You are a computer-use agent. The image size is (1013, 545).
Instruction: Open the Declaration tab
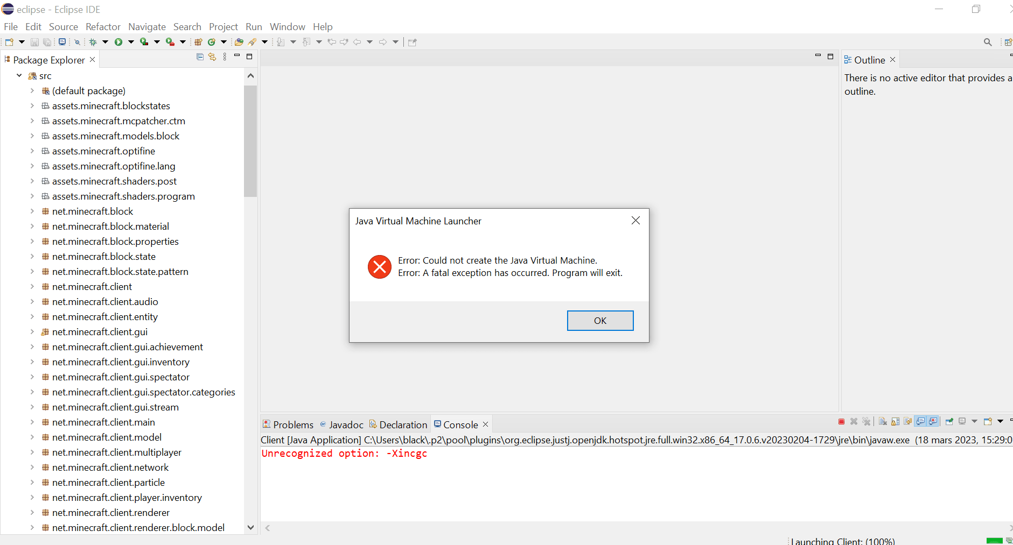(x=398, y=424)
